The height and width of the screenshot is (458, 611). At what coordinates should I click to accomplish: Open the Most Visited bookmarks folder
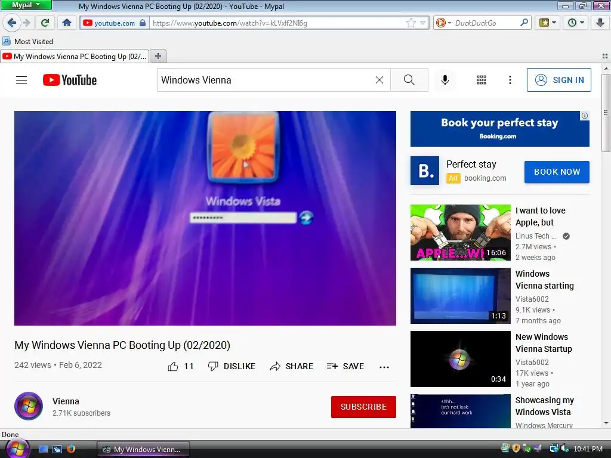27,41
